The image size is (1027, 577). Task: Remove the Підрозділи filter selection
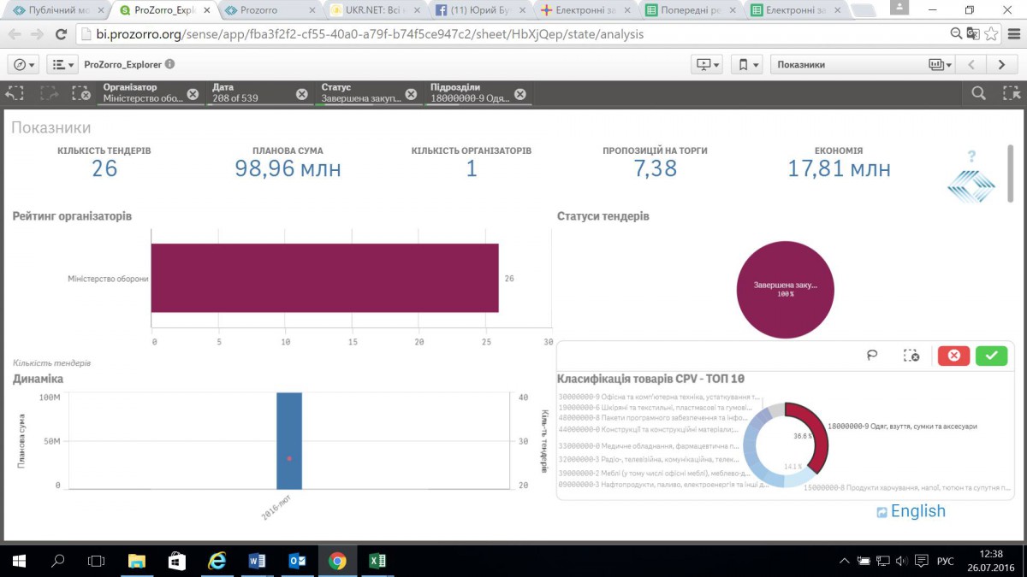519,94
